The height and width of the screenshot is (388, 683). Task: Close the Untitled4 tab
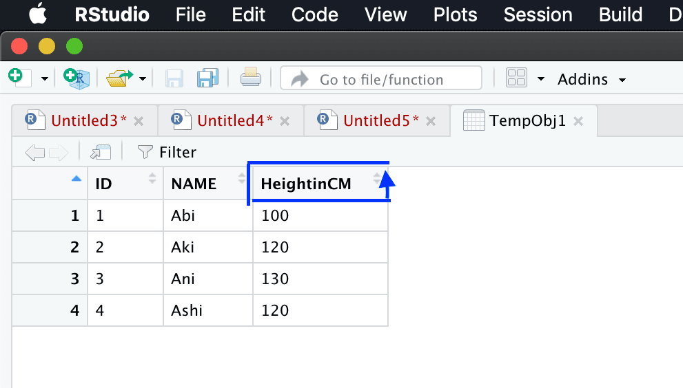click(x=285, y=121)
